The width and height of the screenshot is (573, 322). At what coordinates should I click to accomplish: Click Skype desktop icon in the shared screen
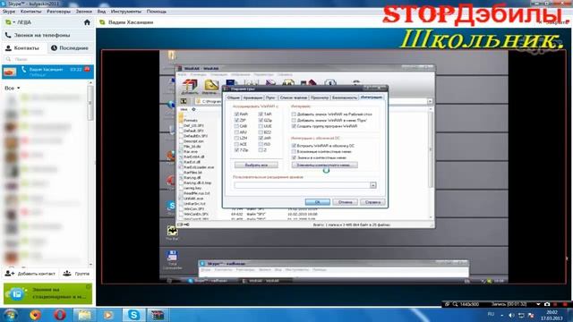171,207
